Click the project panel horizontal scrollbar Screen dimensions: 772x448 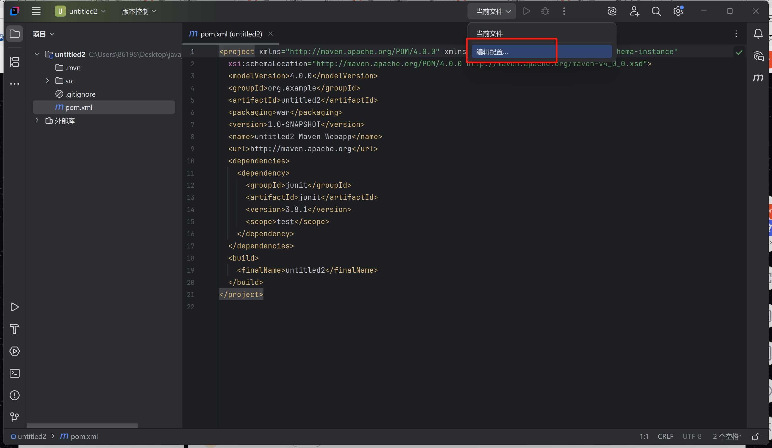click(x=82, y=426)
